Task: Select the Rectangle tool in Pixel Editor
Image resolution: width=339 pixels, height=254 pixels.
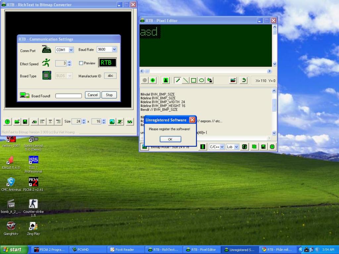Action: pyautogui.click(x=193, y=80)
